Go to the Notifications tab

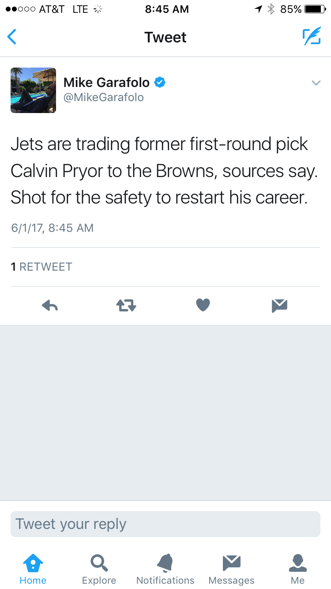coord(165,569)
